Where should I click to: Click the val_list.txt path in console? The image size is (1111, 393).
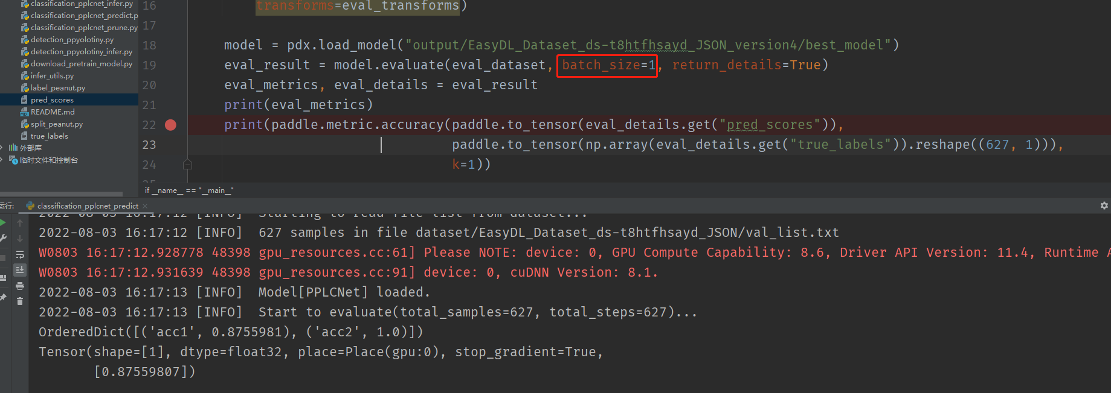coord(628,233)
